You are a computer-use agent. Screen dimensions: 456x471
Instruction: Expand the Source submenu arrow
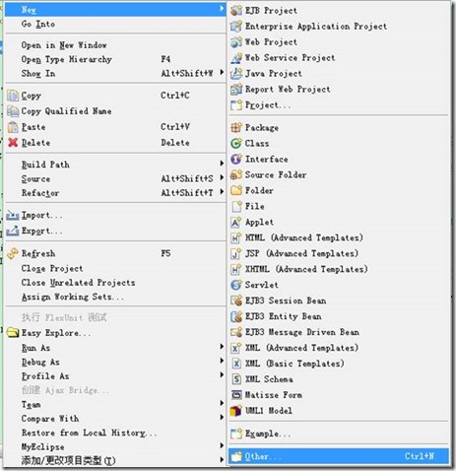pos(222,177)
